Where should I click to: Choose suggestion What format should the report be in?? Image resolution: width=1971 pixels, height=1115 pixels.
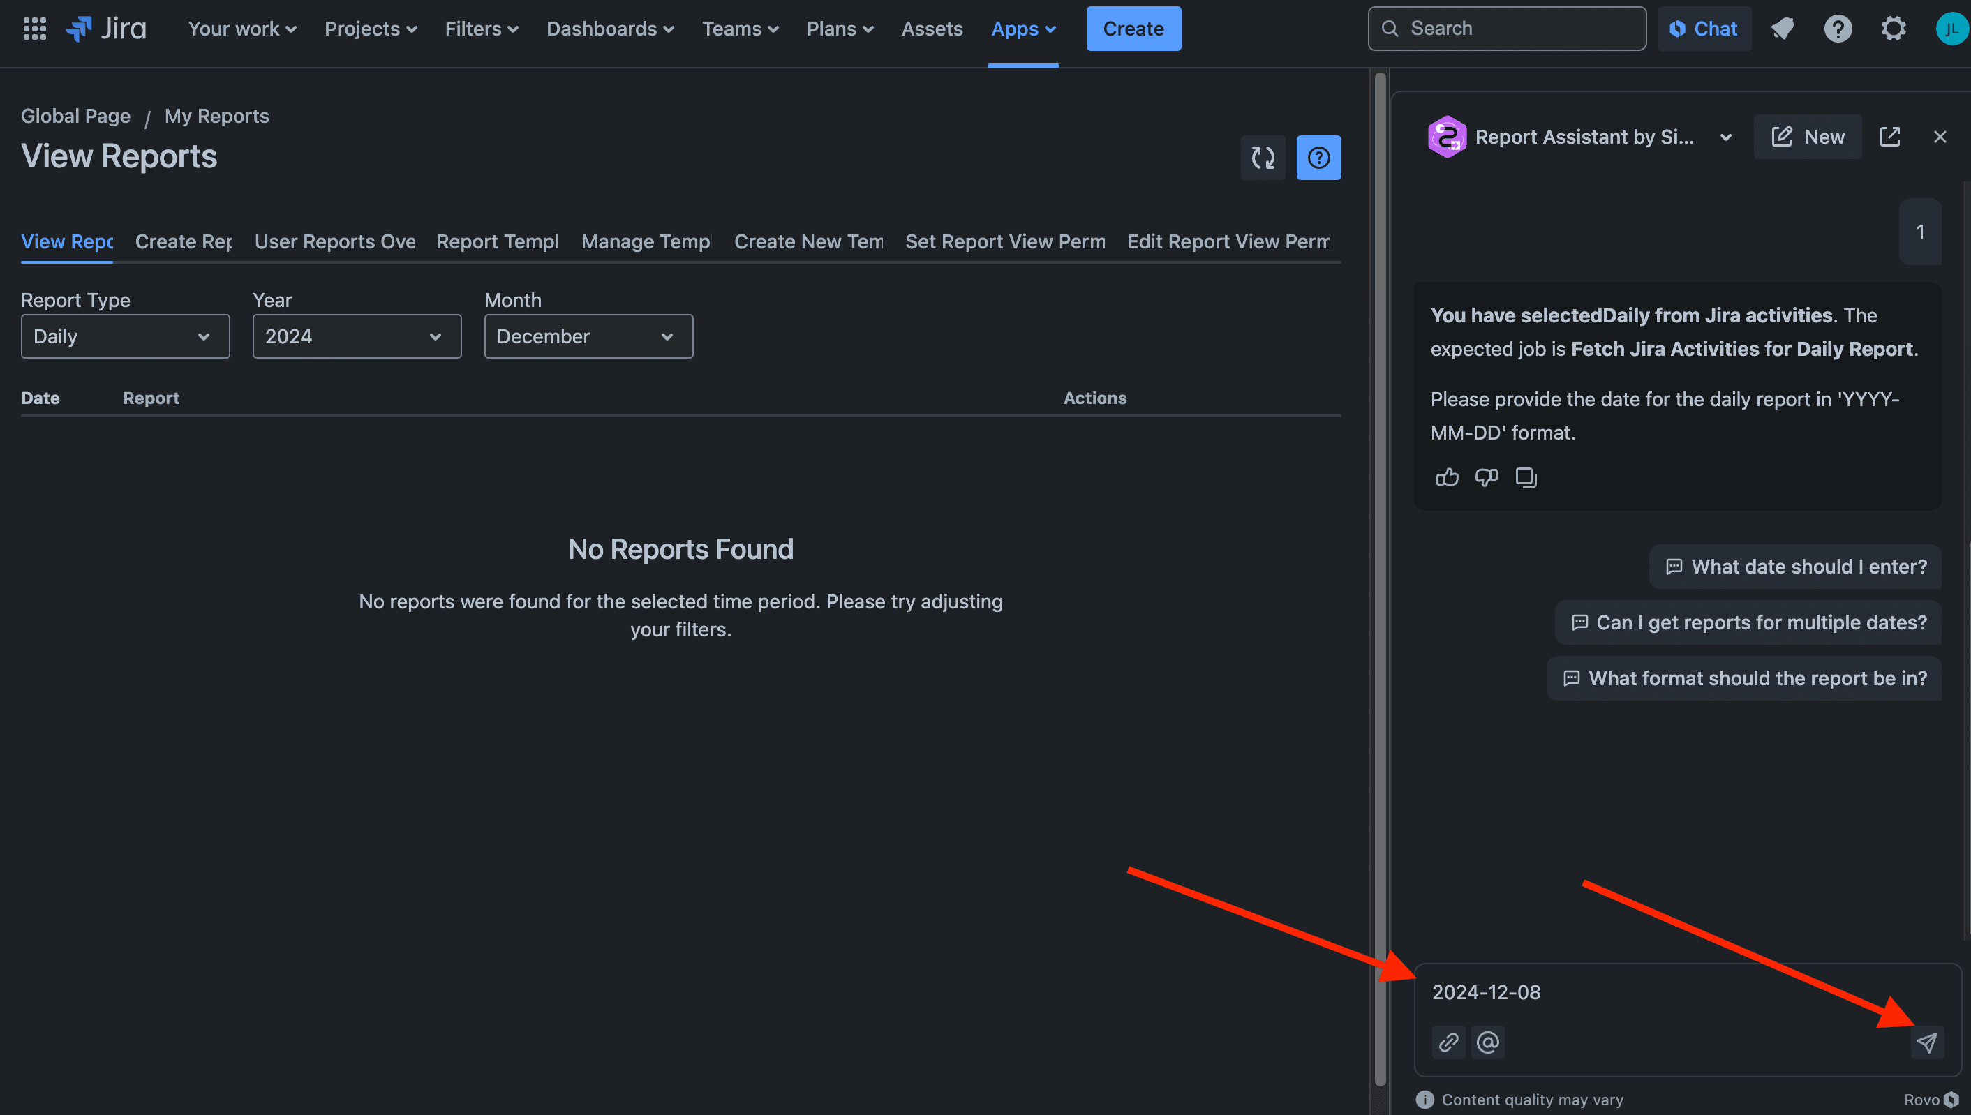click(x=1743, y=678)
